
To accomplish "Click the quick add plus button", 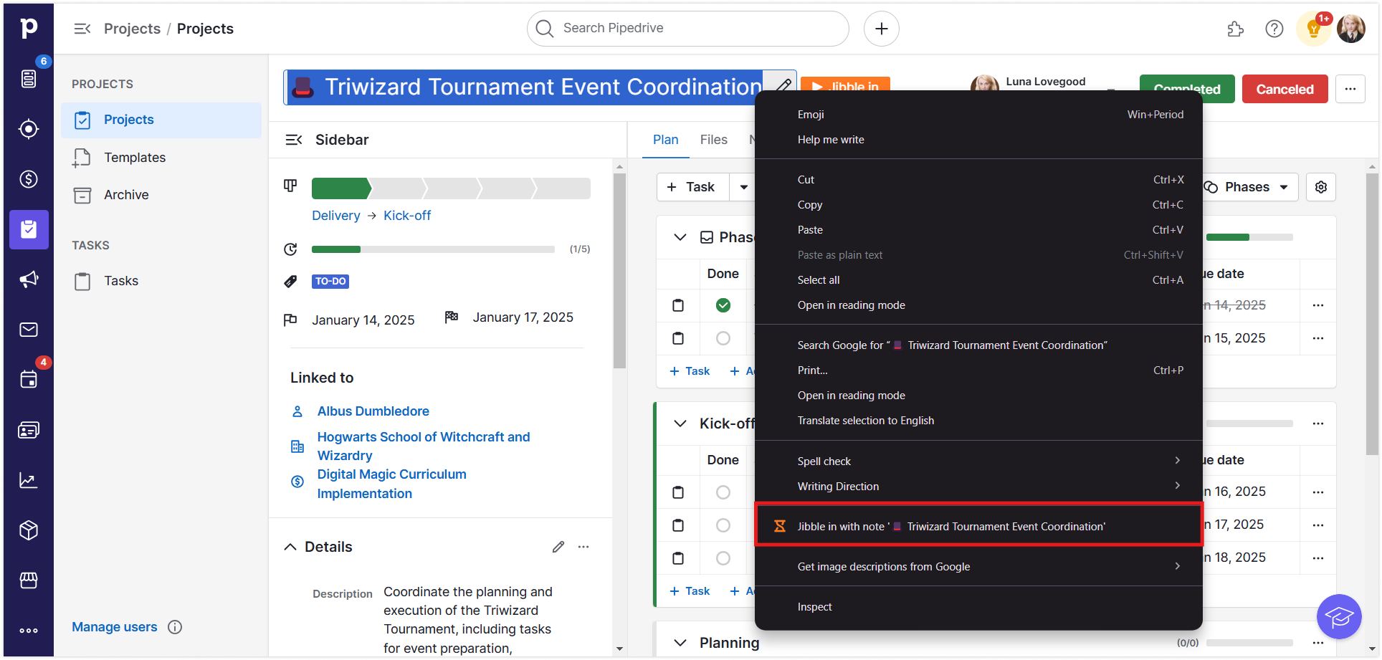I will [882, 29].
